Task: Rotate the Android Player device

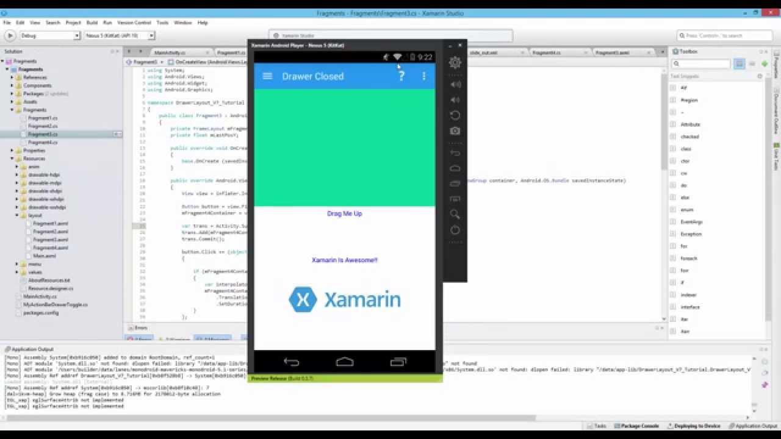Action: pos(455,115)
